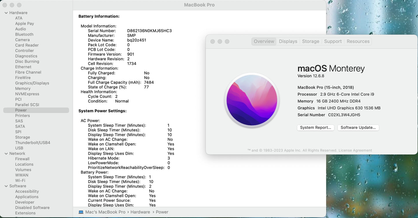418x218 pixels.
Task: Select Wi-Fi under Network
Action: (x=20, y=181)
